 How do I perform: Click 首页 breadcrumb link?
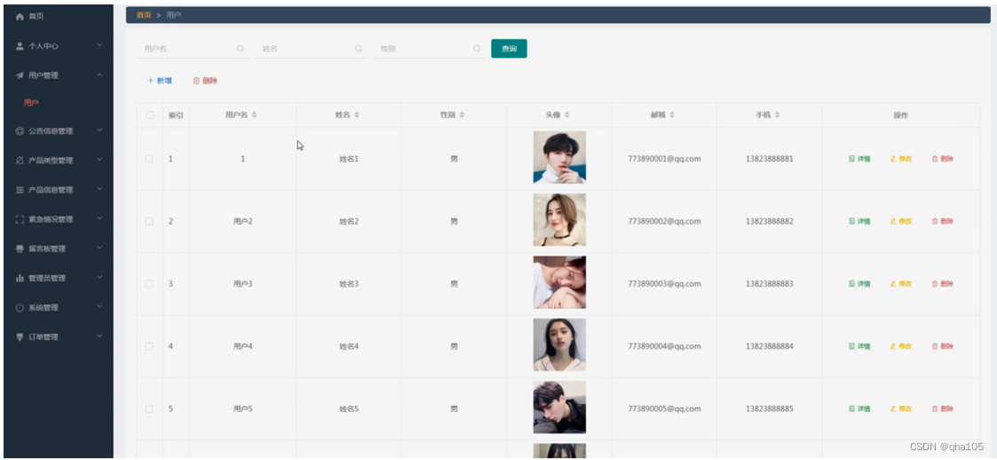click(x=144, y=15)
